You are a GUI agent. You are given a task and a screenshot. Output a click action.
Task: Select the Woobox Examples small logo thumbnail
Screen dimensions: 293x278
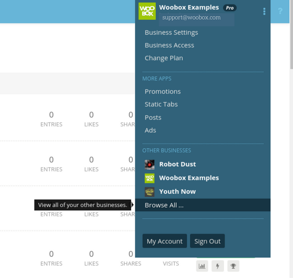pos(149,178)
